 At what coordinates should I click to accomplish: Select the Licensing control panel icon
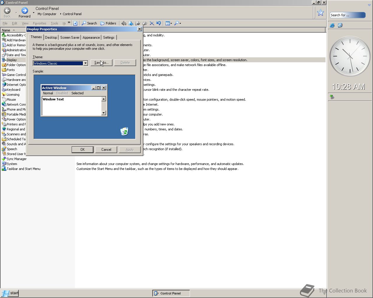coord(4,95)
